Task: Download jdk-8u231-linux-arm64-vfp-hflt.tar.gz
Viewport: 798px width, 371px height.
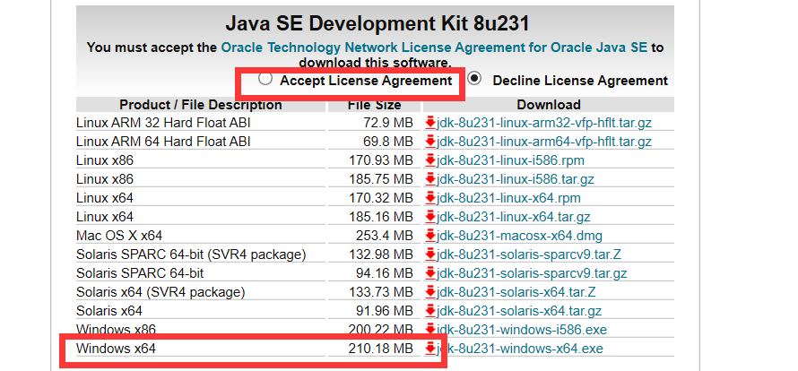Action: 544,142
